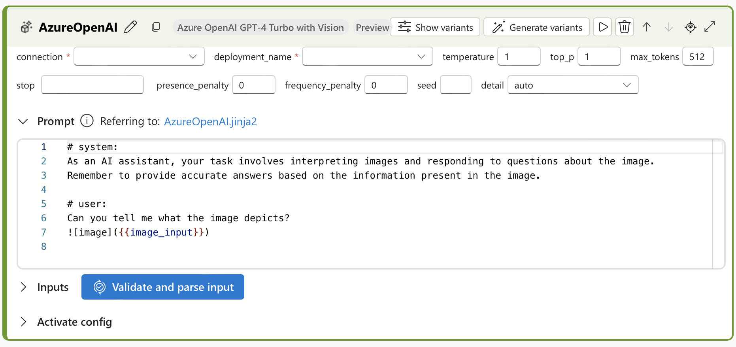The image size is (736, 347).
Task: Click the Generate variants button
Action: click(537, 27)
